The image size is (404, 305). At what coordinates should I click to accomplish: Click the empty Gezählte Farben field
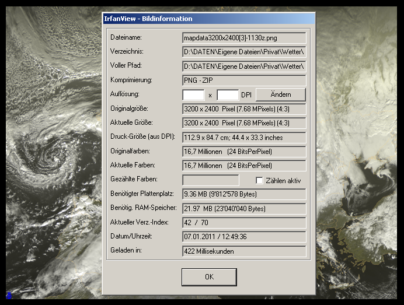[211, 180]
